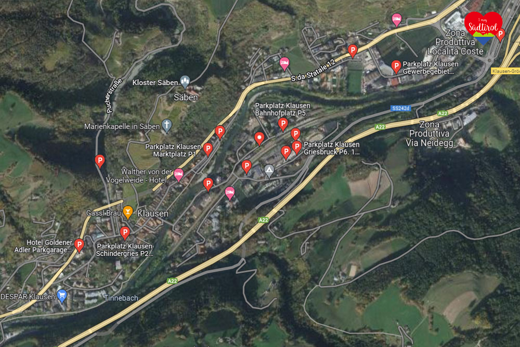
Task: Select parking pin on Pucherstraße road
Action: point(100,161)
